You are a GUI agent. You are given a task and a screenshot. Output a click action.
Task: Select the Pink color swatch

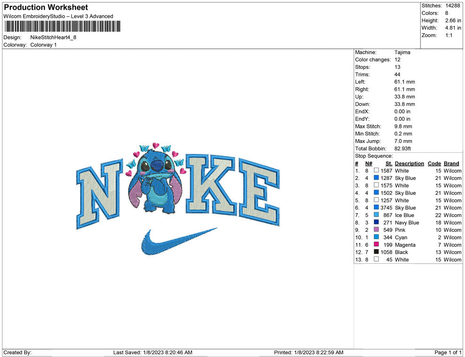376,230
